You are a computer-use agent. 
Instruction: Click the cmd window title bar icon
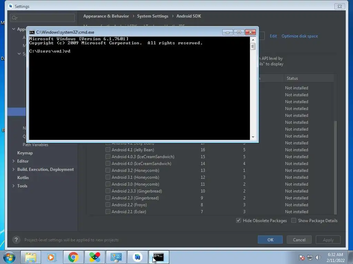pos(32,32)
